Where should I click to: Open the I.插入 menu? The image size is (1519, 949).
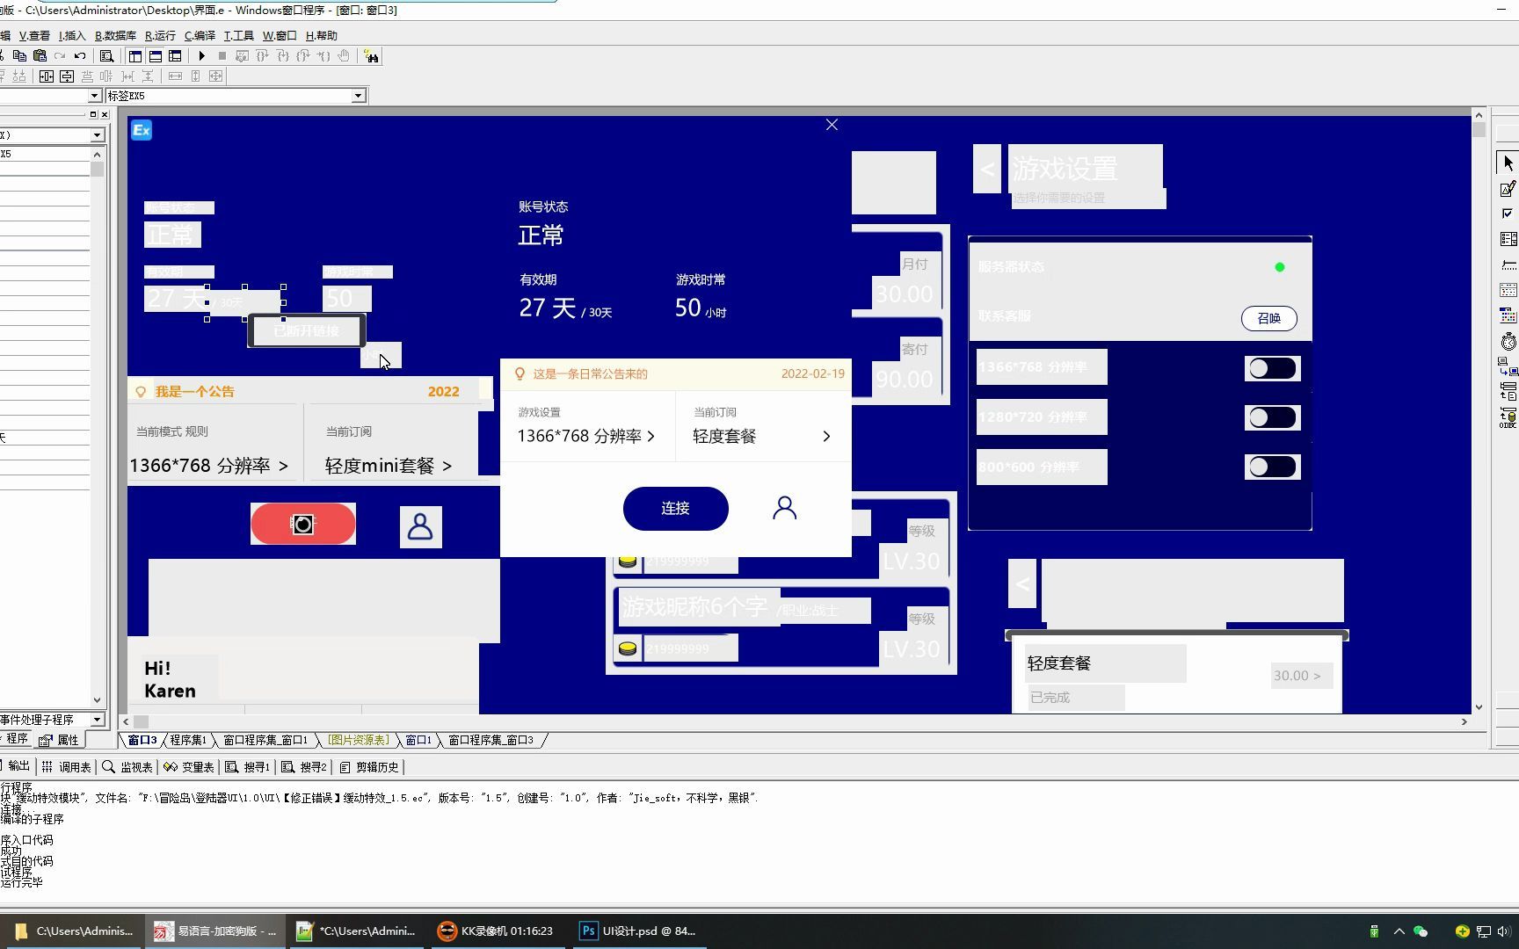[x=72, y=35]
